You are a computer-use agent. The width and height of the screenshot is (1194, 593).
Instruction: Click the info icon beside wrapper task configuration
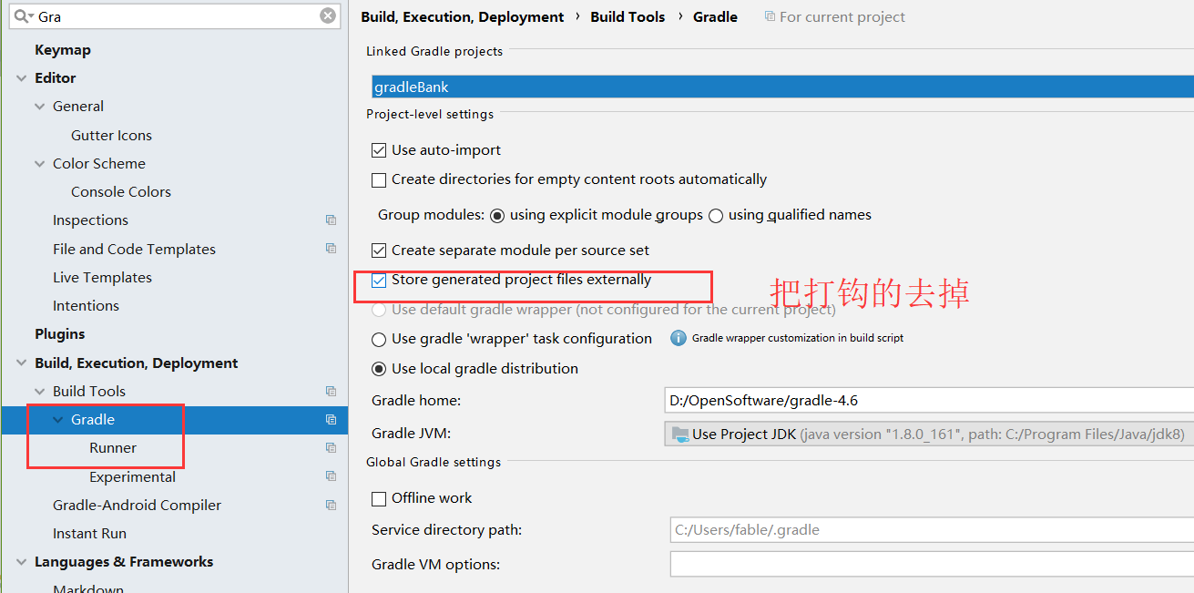pyautogui.click(x=680, y=337)
